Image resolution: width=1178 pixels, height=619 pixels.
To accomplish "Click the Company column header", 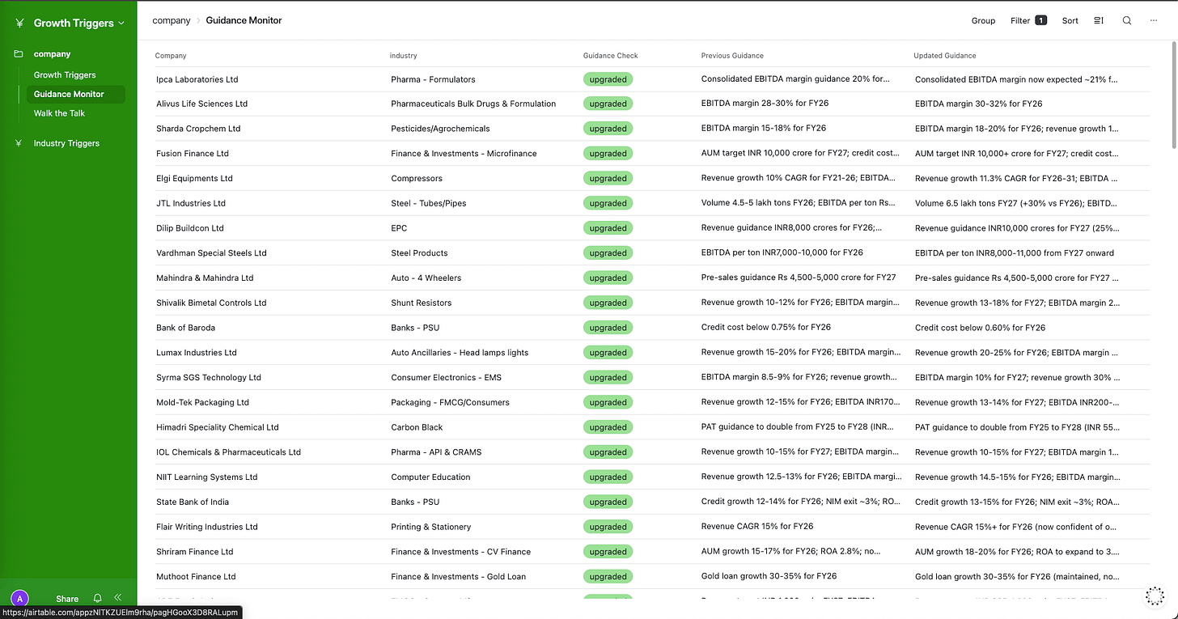I will pos(171,56).
